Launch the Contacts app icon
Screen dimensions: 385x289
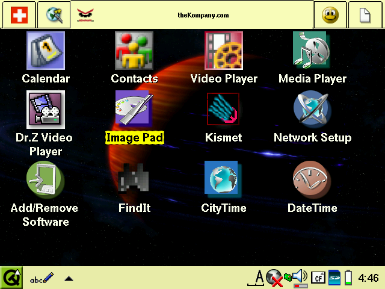pos(134,51)
